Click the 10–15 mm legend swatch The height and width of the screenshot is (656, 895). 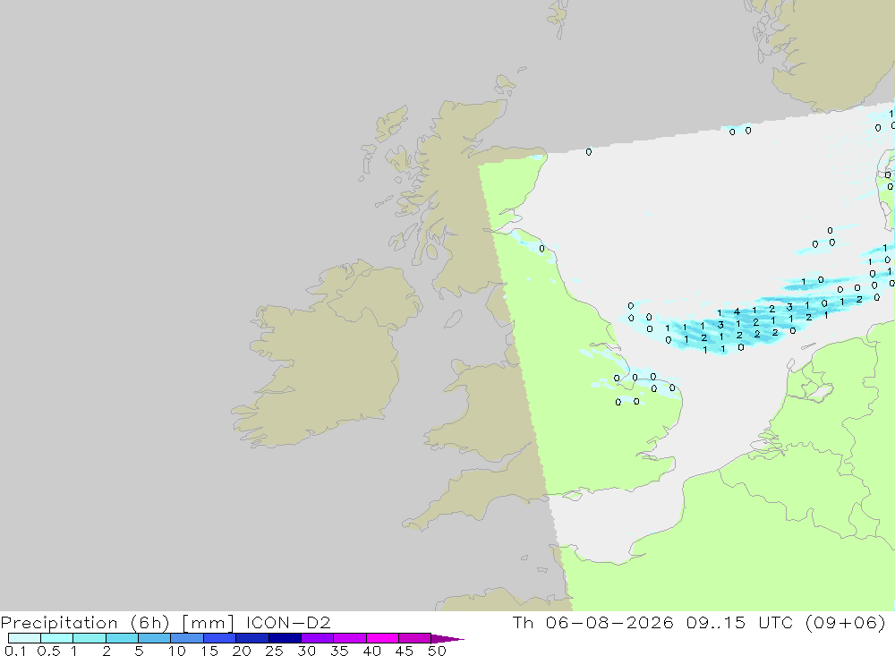tap(187, 638)
